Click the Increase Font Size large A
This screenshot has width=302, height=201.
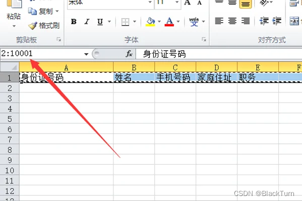[x=187, y=3]
